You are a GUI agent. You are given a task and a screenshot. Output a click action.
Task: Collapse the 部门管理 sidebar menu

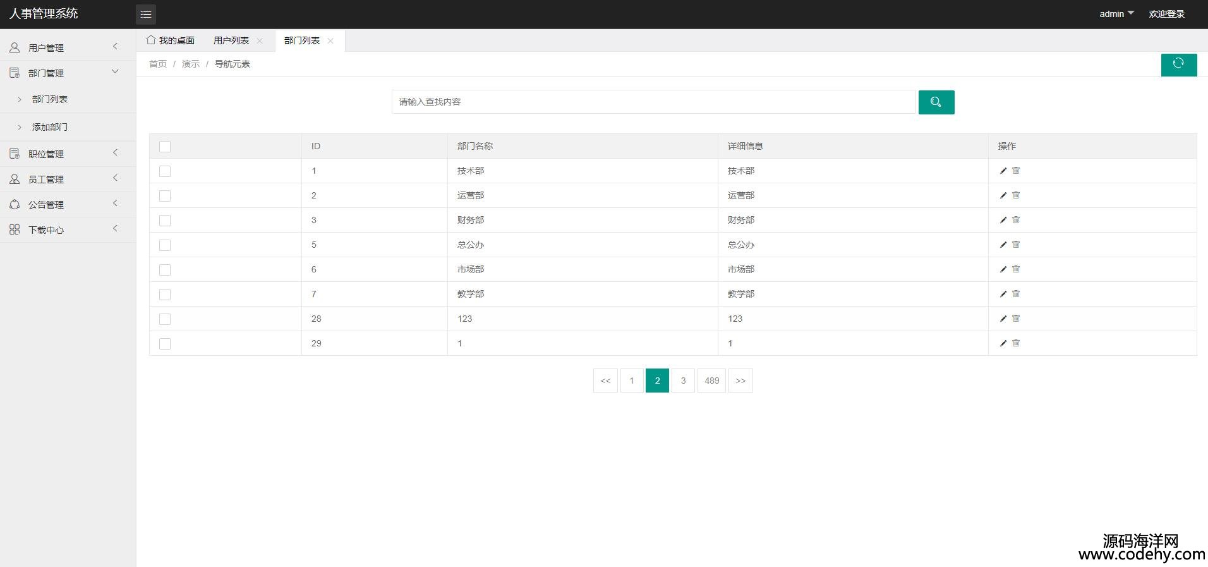(x=68, y=73)
